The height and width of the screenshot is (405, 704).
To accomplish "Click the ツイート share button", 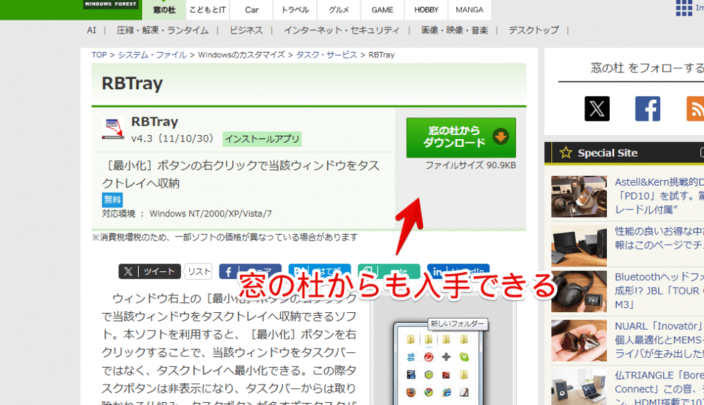I will coord(149,271).
